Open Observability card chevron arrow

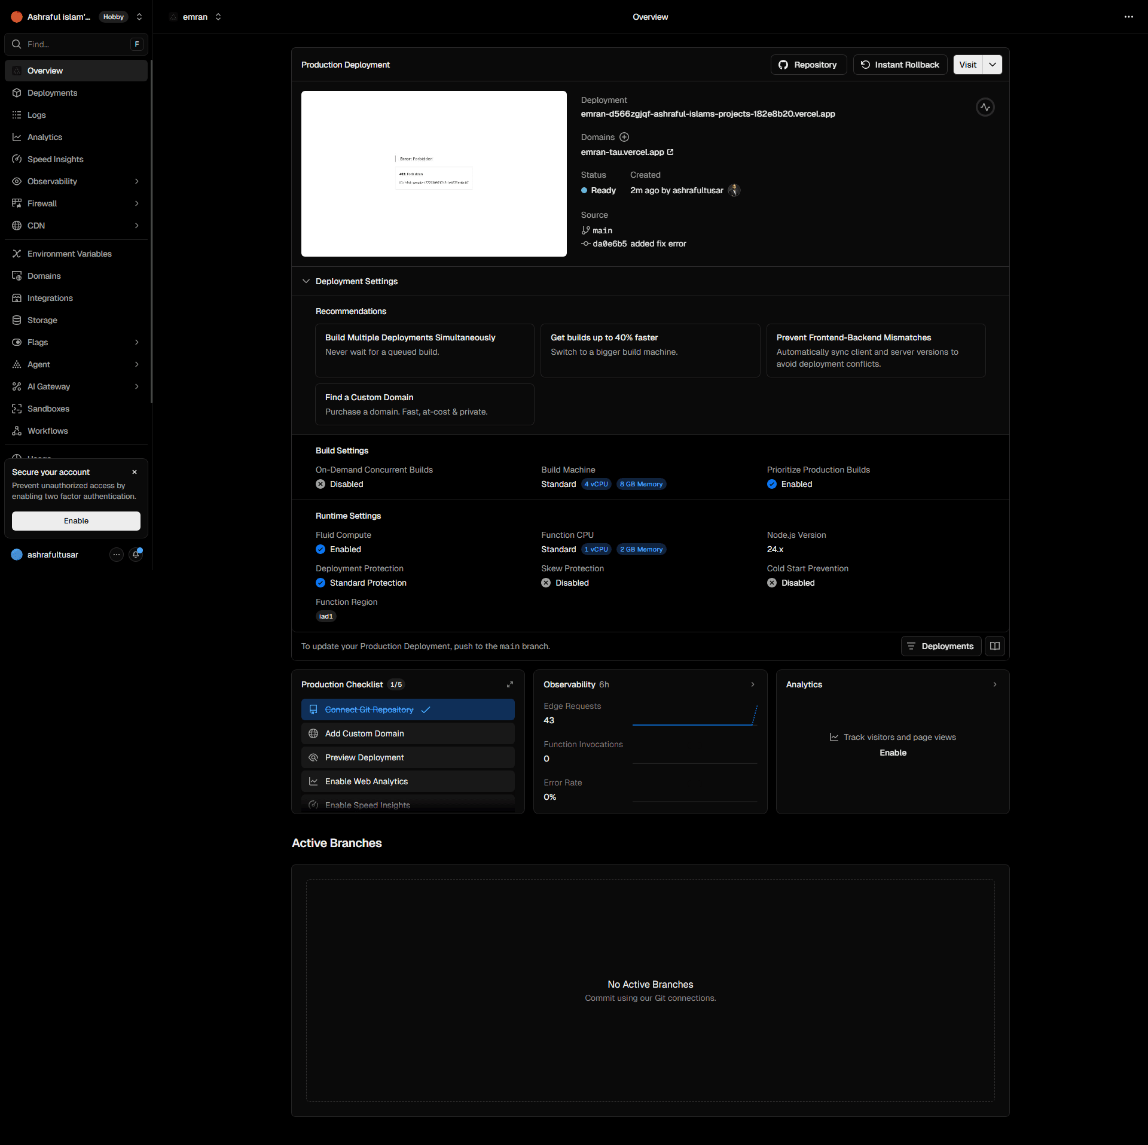pyautogui.click(x=753, y=684)
